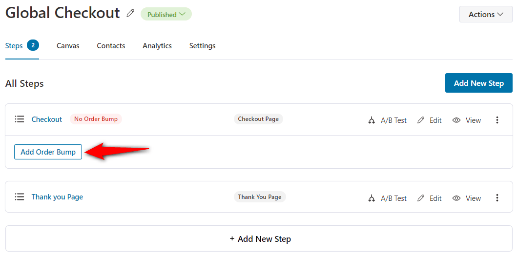Open the Published status dropdown
Viewport: 517px width, 256px height.
click(166, 14)
